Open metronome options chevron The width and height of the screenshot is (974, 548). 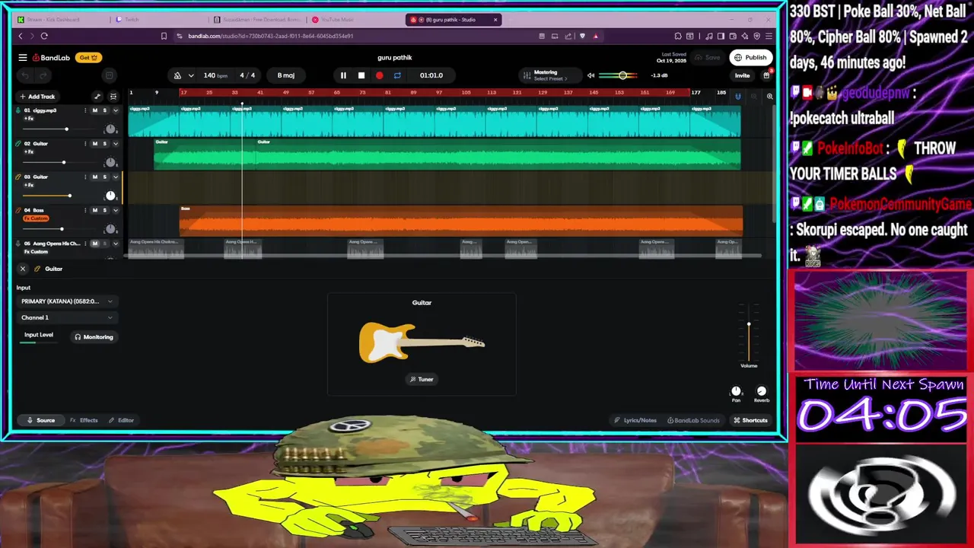tap(191, 75)
